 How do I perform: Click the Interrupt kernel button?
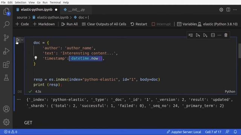click(161, 24)
